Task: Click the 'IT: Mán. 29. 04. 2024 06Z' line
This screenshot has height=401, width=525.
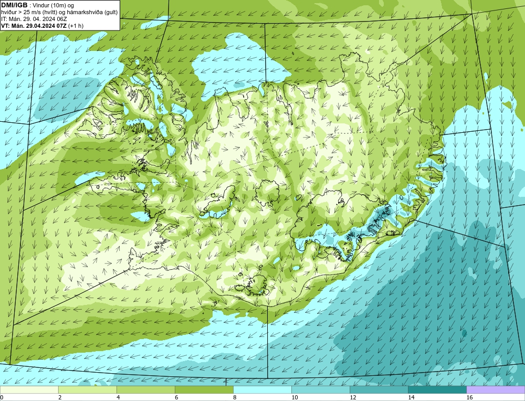Action: (x=34, y=19)
